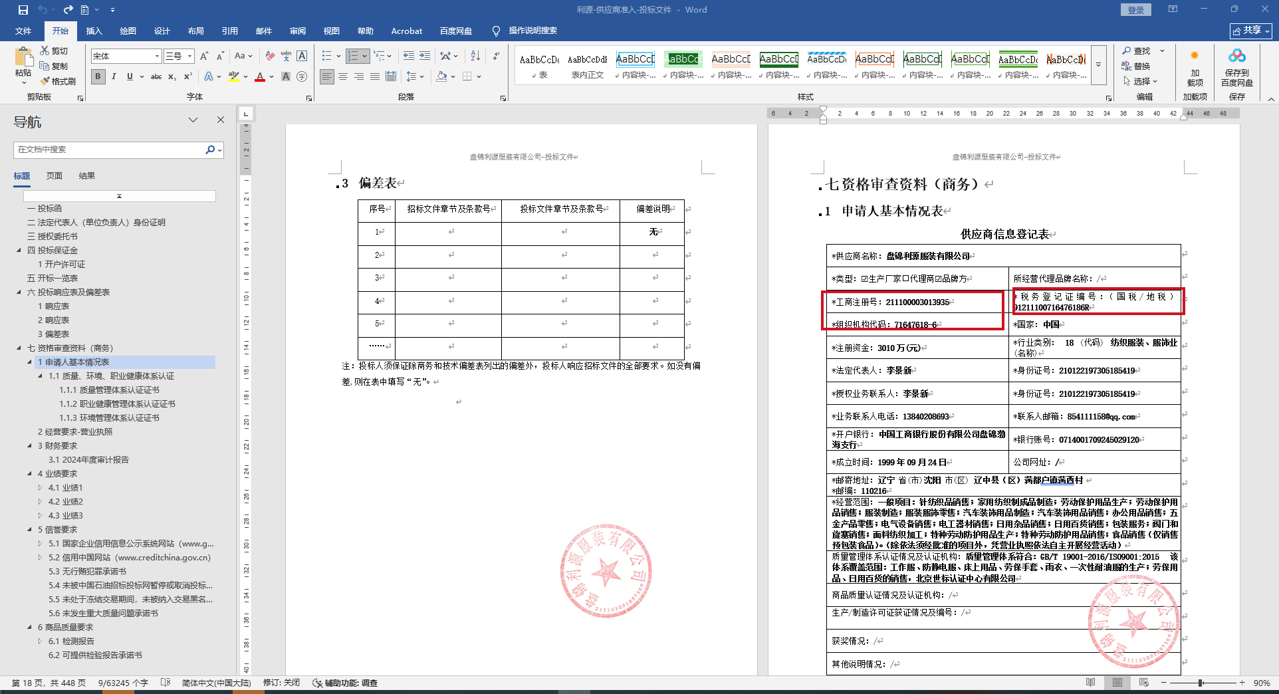The width and height of the screenshot is (1279, 694).
Task: Apply the yellow text highlight color
Action: [x=234, y=76]
